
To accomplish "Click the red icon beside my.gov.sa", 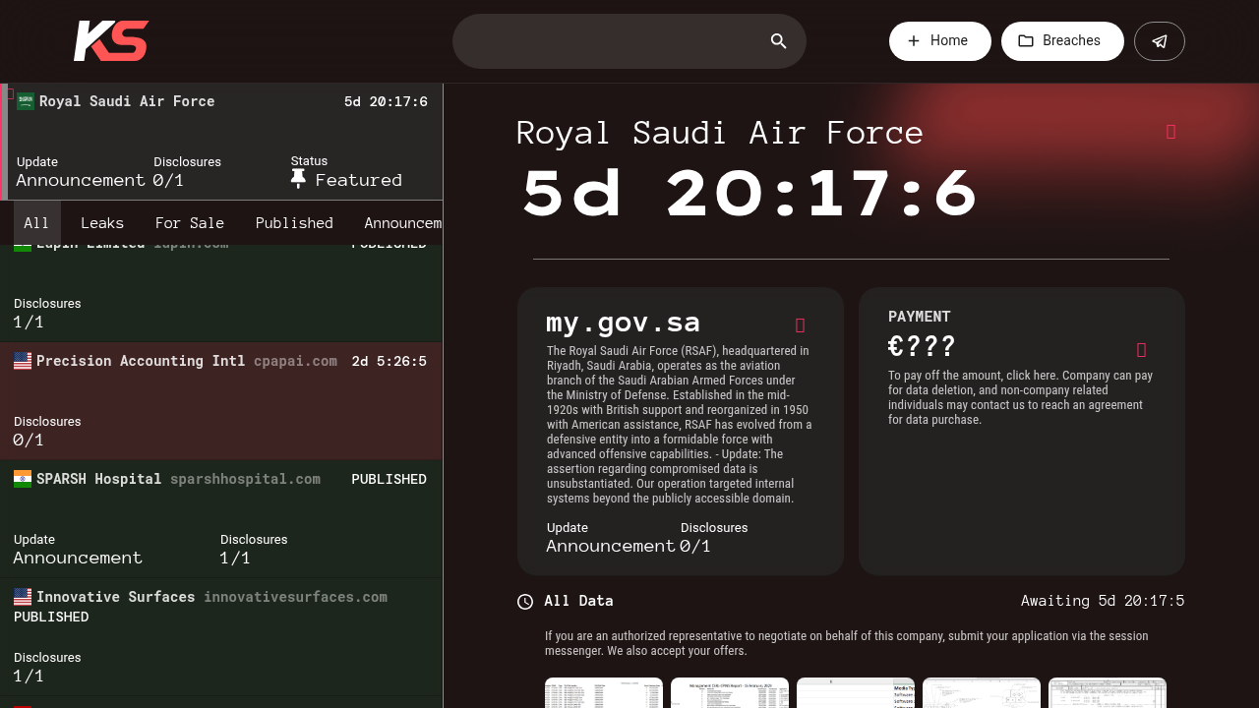I will pyautogui.click(x=800, y=325).
